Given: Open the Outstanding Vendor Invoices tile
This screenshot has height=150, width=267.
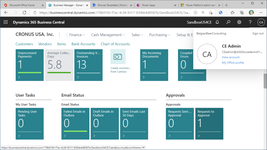Looking at the screenshot, I should coord(88,65).
